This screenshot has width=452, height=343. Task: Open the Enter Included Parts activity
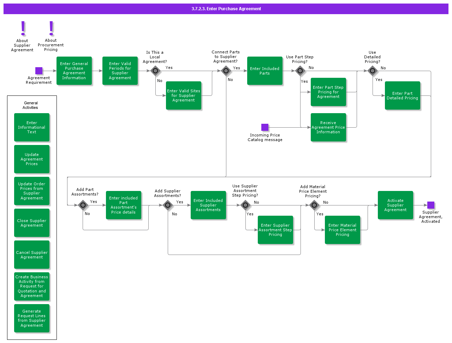tap(265, 71)
